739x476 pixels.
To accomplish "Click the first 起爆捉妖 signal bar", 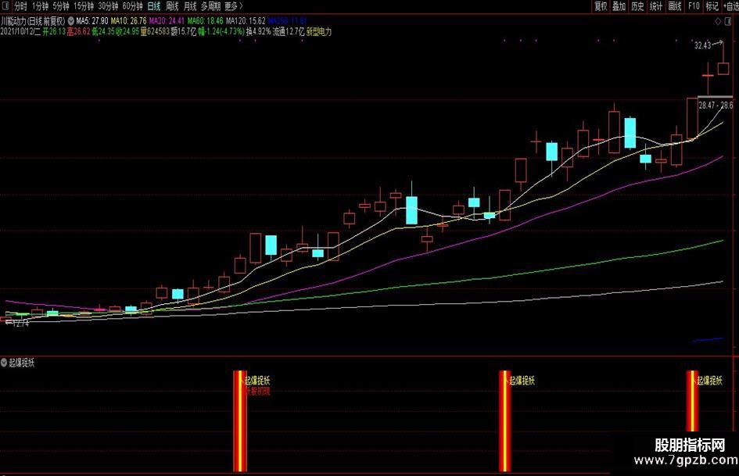I will 240,421.
